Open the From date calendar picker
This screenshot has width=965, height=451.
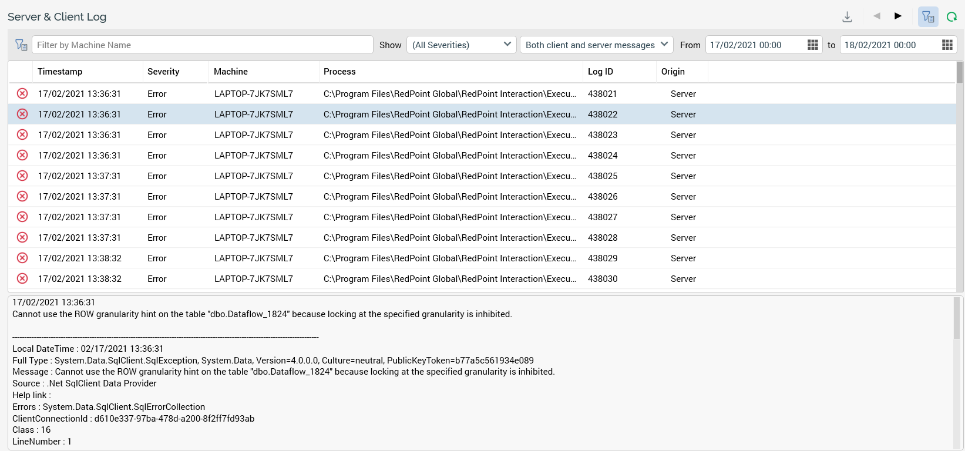812,45
